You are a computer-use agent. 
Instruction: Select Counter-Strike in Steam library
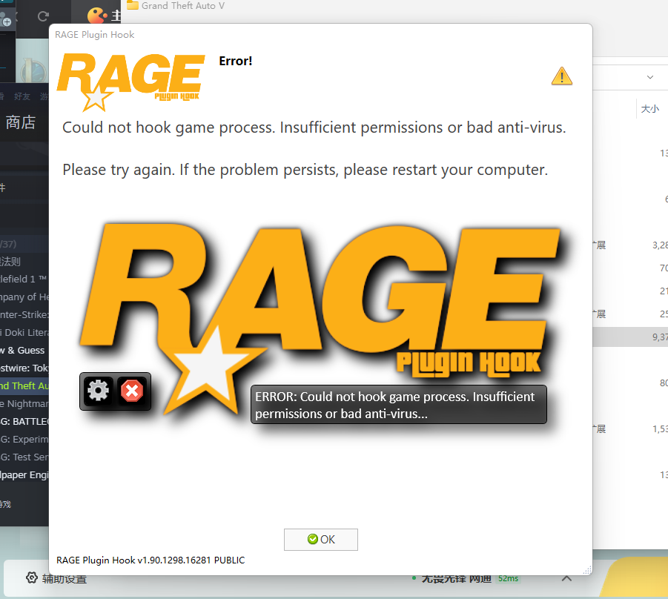pyautogui.click(x=24, y=314)
